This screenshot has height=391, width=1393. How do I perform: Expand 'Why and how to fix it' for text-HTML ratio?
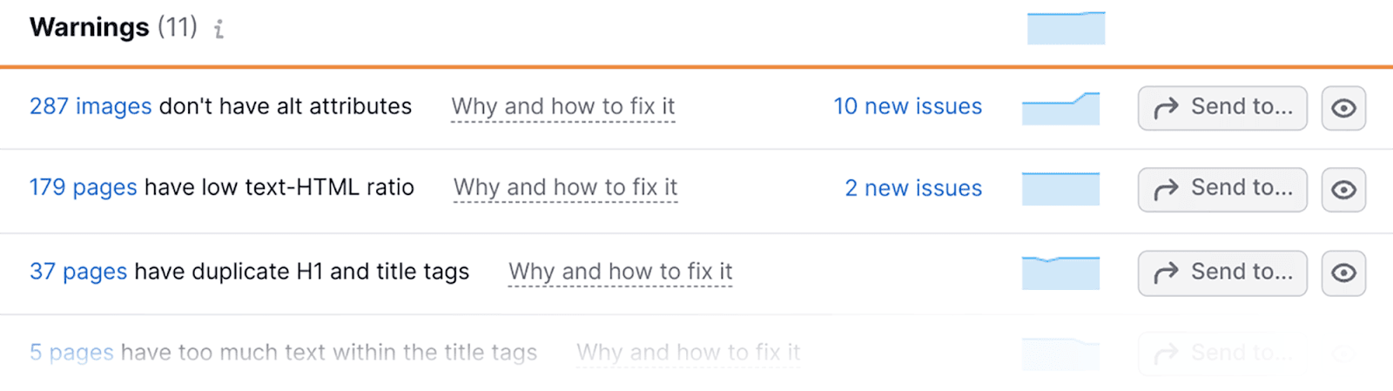point(565,188)
